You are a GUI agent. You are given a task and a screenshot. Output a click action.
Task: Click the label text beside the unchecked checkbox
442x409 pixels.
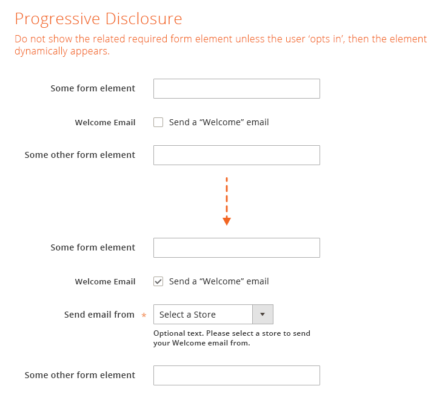[x=218, y=122]
